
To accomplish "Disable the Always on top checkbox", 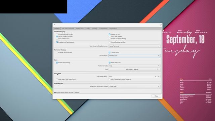I will coord(110,34).
